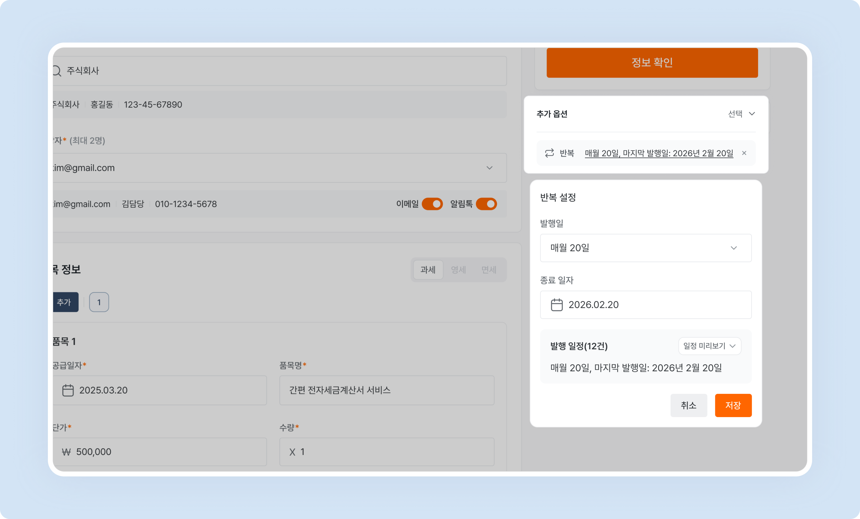This screenshot has width=860, height=519.
Task: Click the search magnifier icon next to 주식회사
Action: click(57, 71)
